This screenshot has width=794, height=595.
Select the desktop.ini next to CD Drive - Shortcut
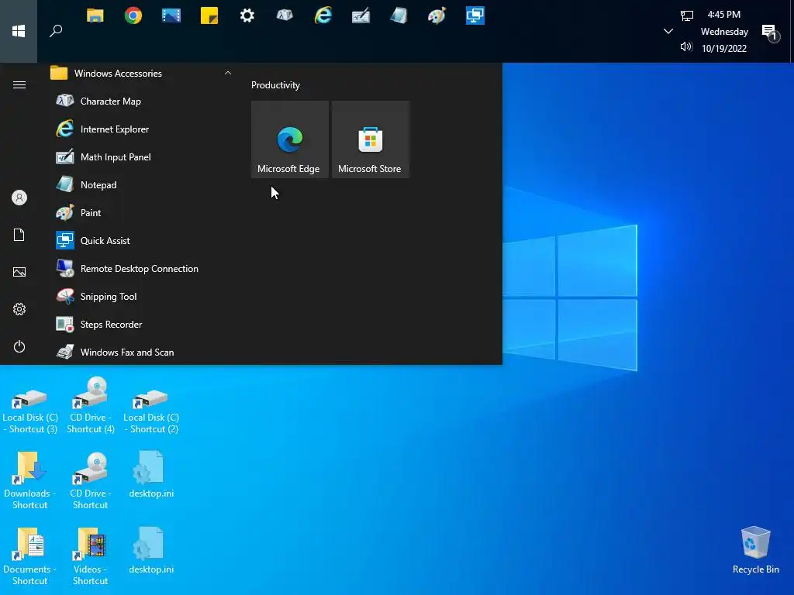point(151,475)
